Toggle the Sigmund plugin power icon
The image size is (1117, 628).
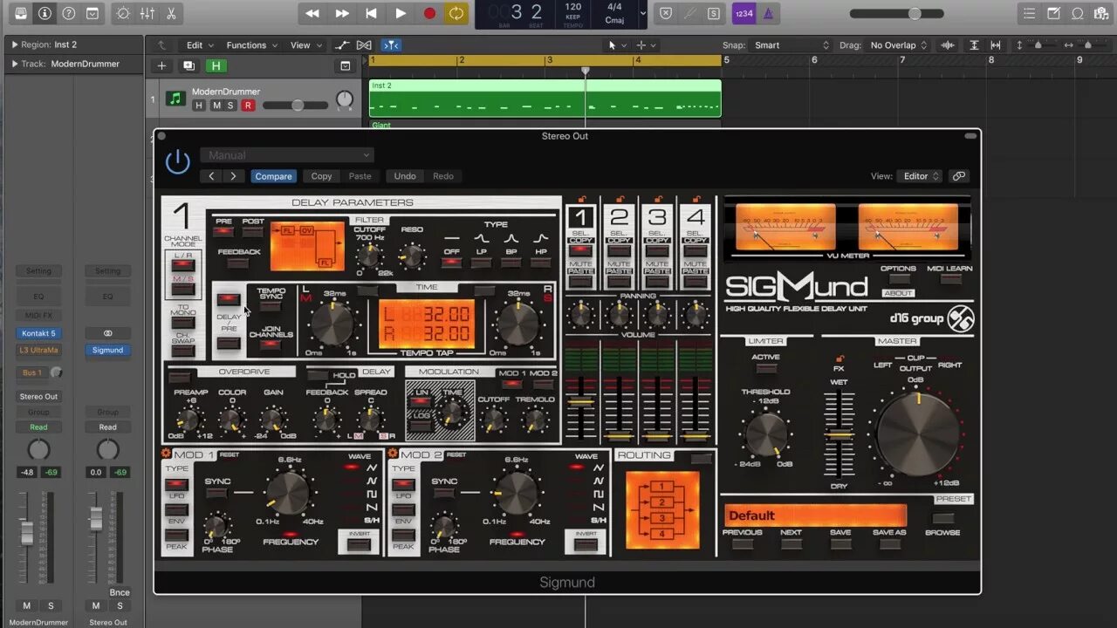178,161
